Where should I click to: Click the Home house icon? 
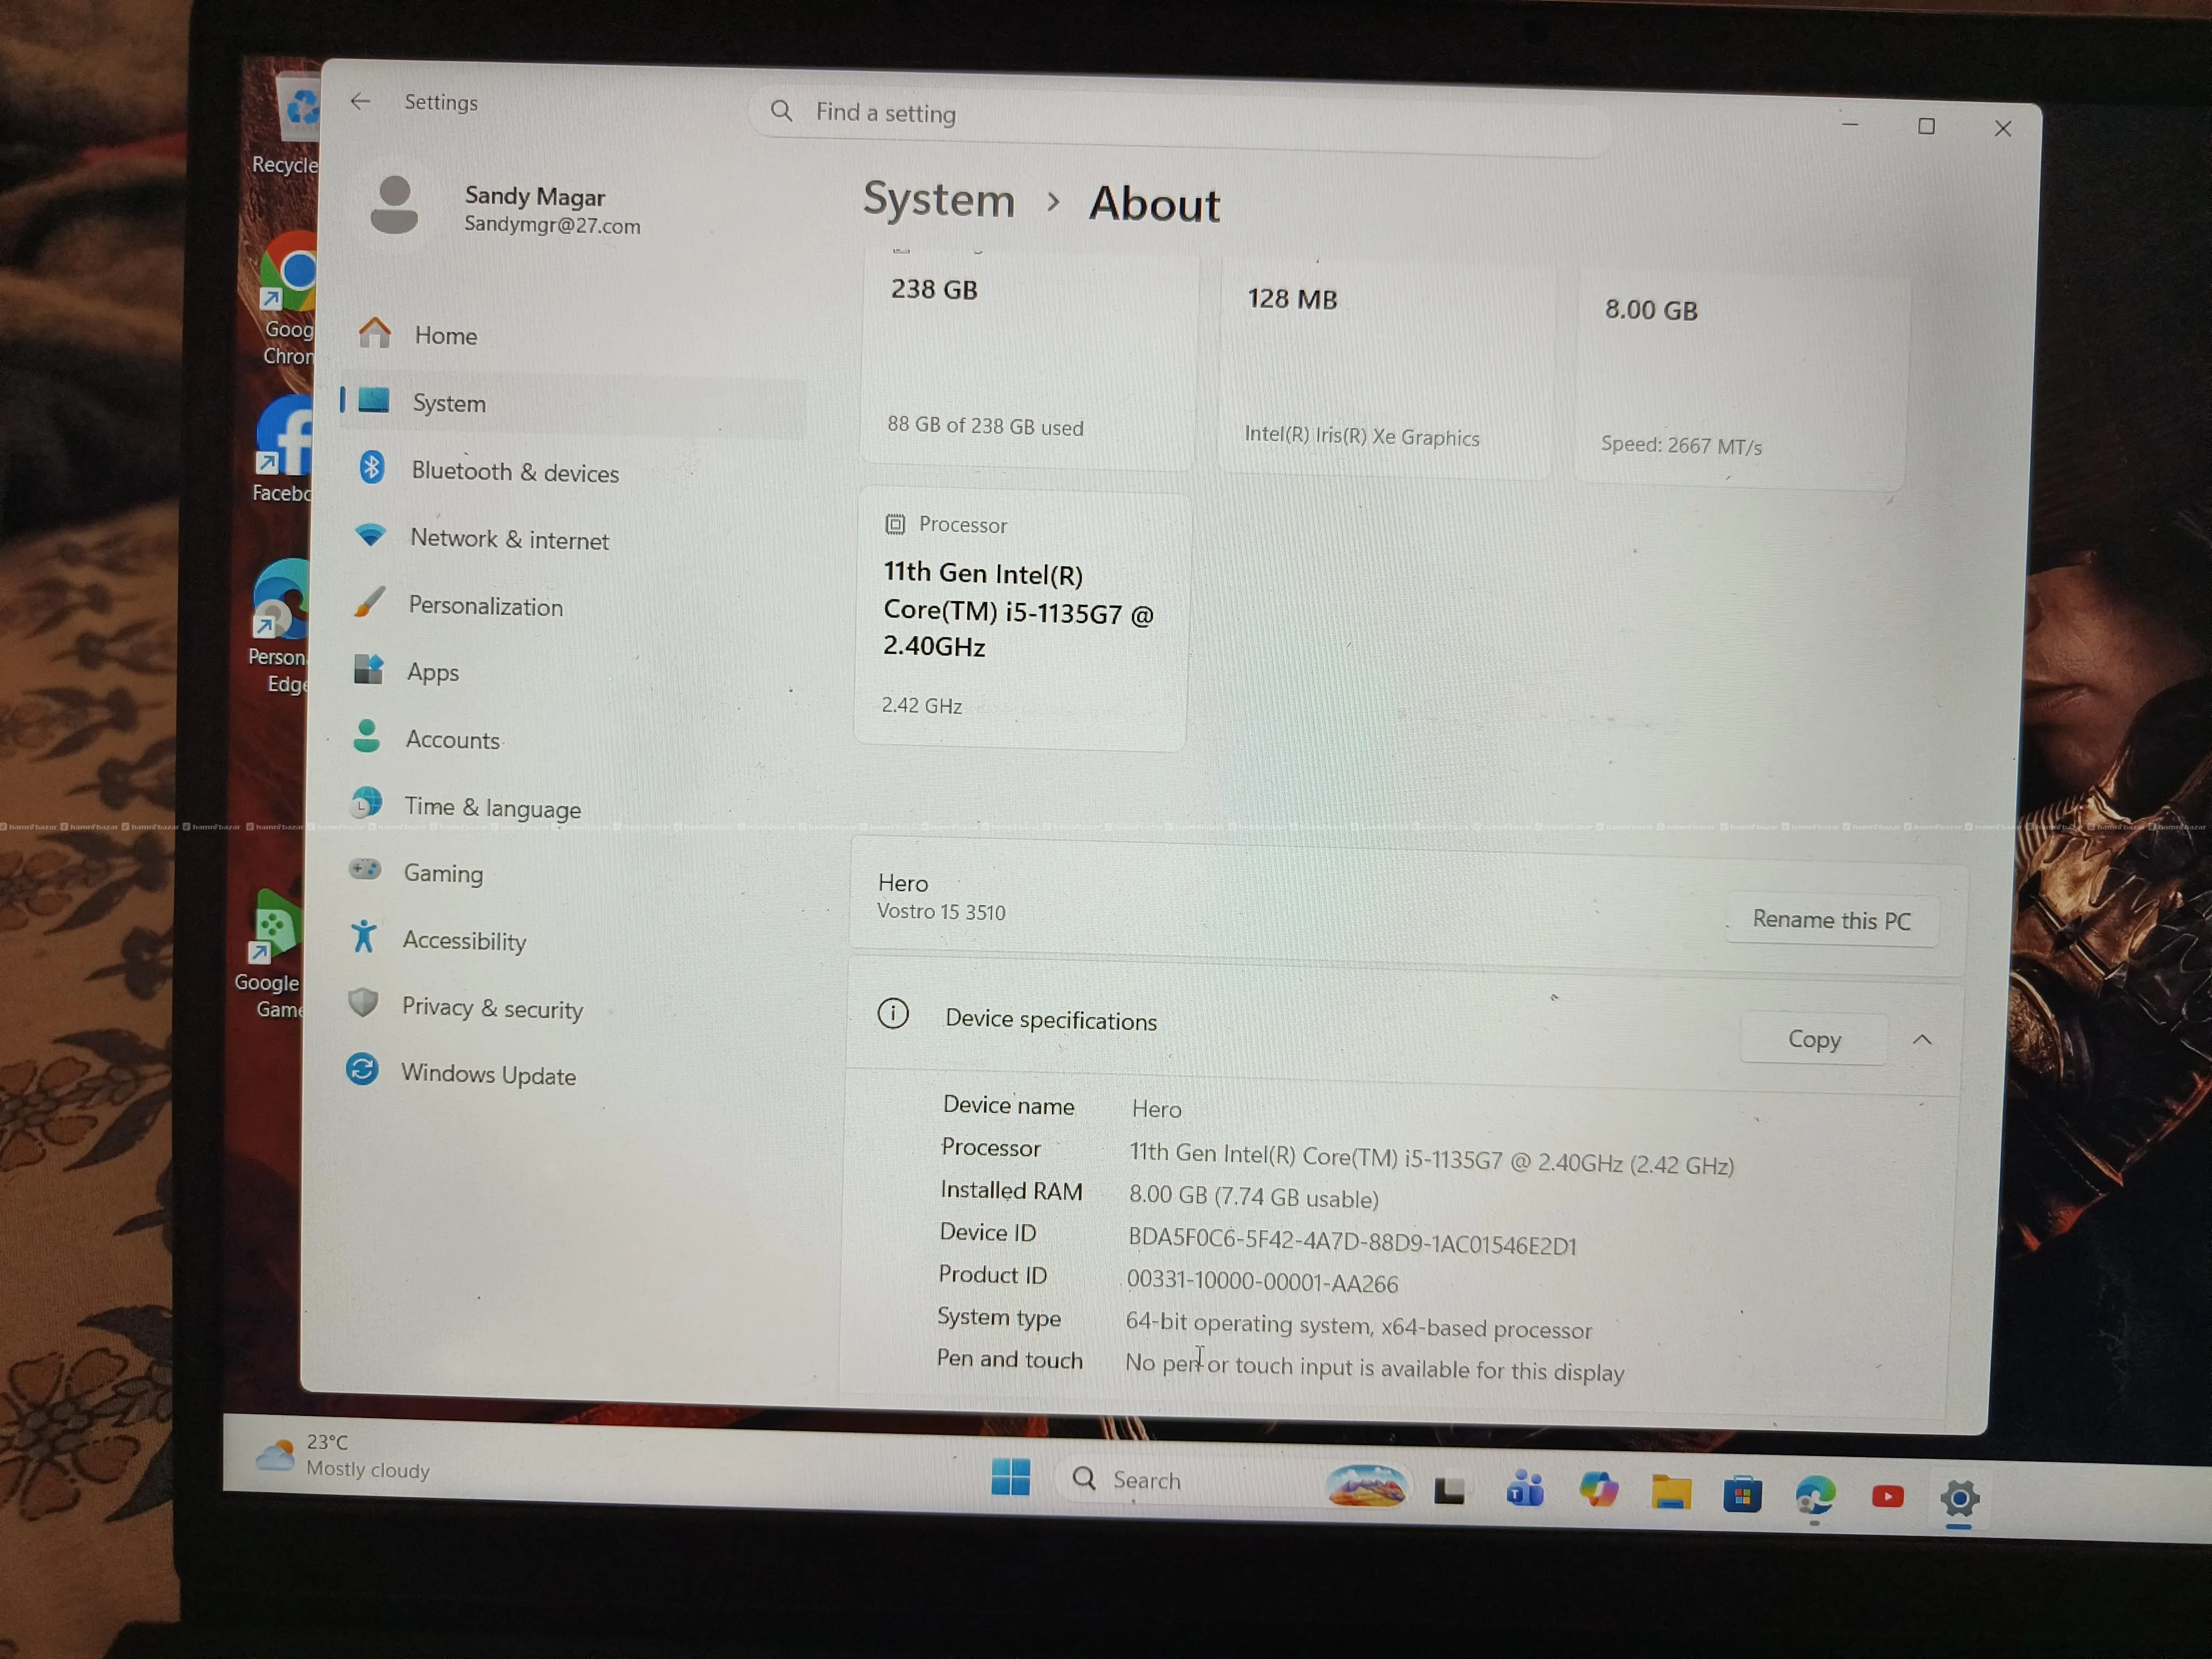coord(375,332)
